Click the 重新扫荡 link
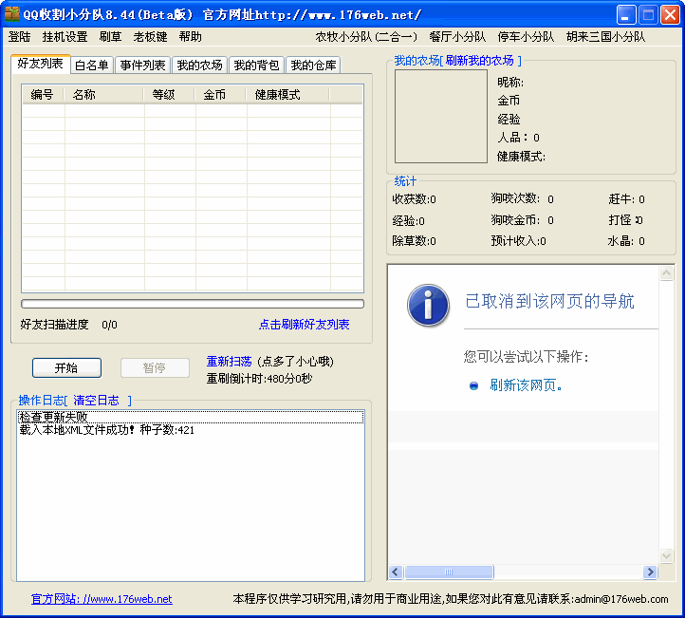 coord(229,362)
